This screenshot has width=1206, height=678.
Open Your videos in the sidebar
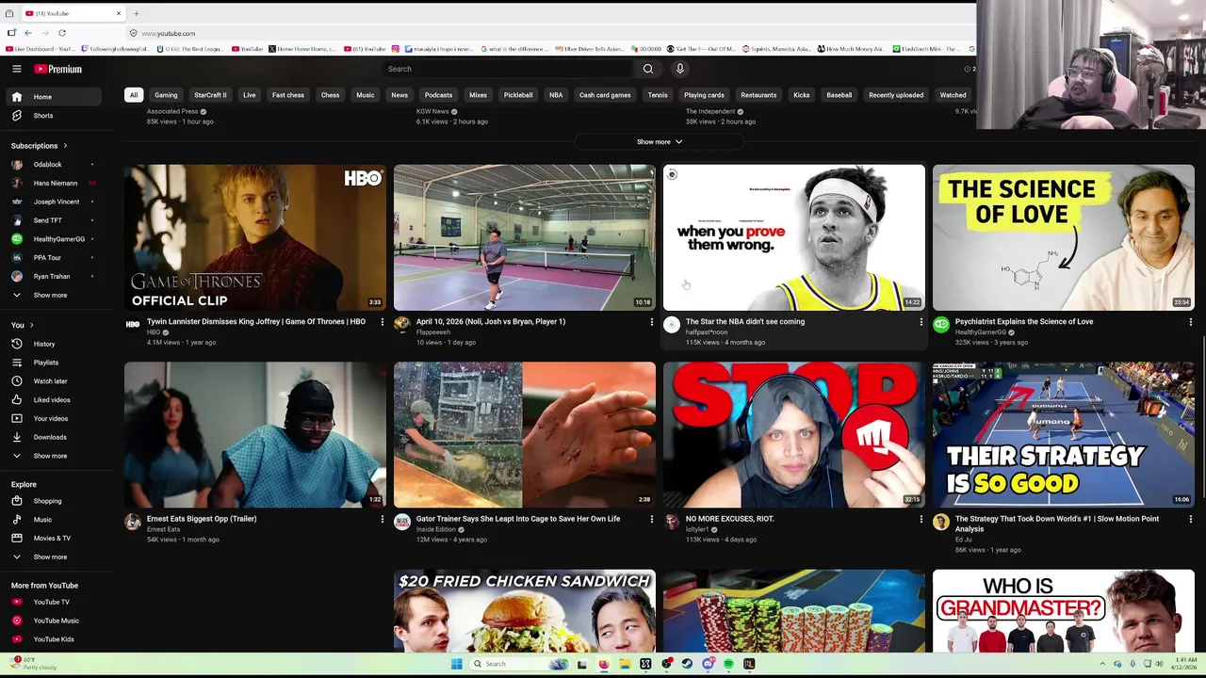pos(53,418)
